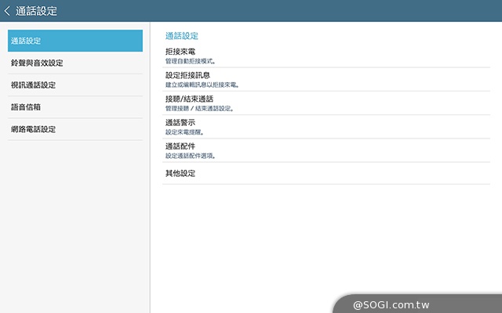Viewport: 502px width, 313px height.
Task: Tap the 設定來電提醒 subtitle text
Action: (x=184, y=131)
